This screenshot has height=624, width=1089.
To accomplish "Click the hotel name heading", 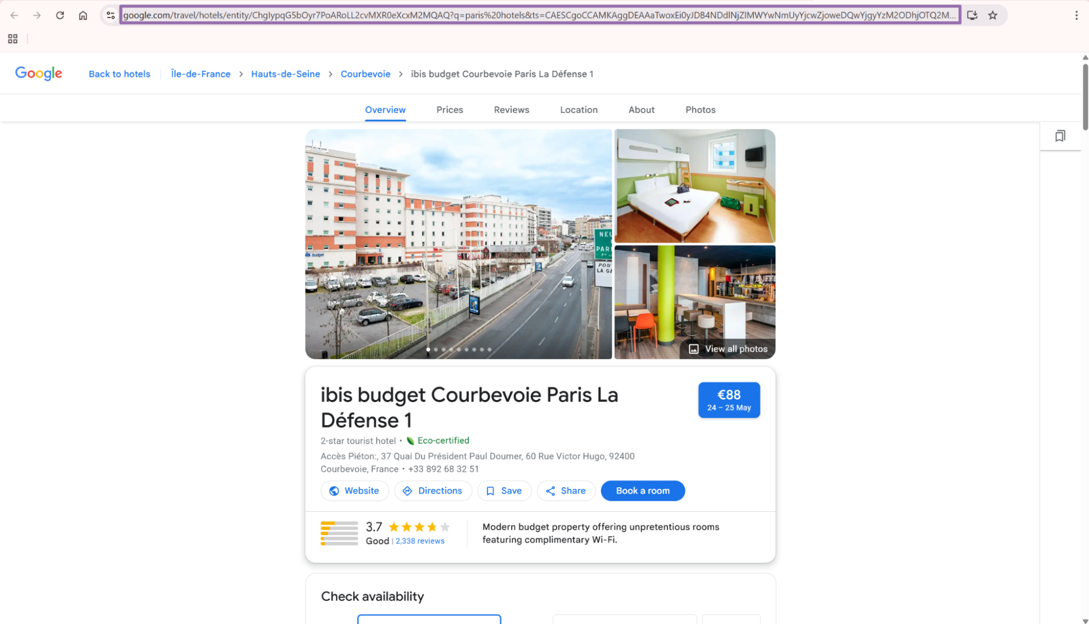I will [469, 408].
